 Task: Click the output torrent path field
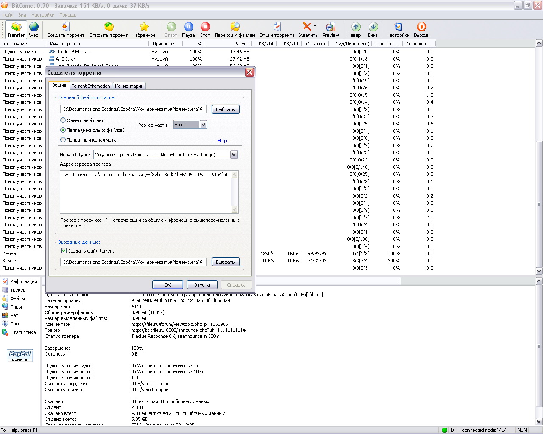point(134,262)
